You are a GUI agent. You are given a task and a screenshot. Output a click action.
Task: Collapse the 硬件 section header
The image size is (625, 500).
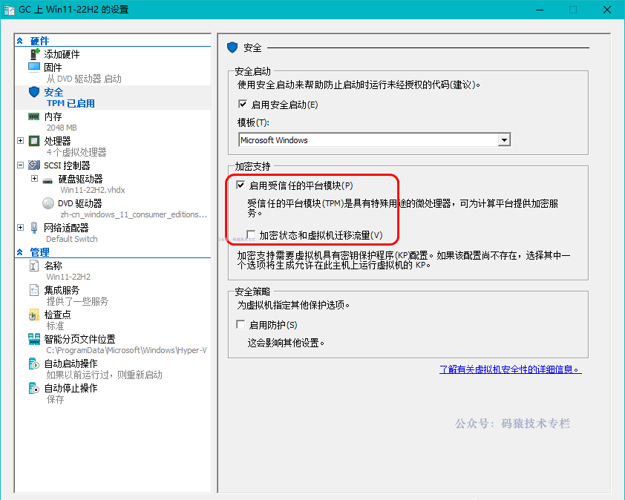pos(114,41)
